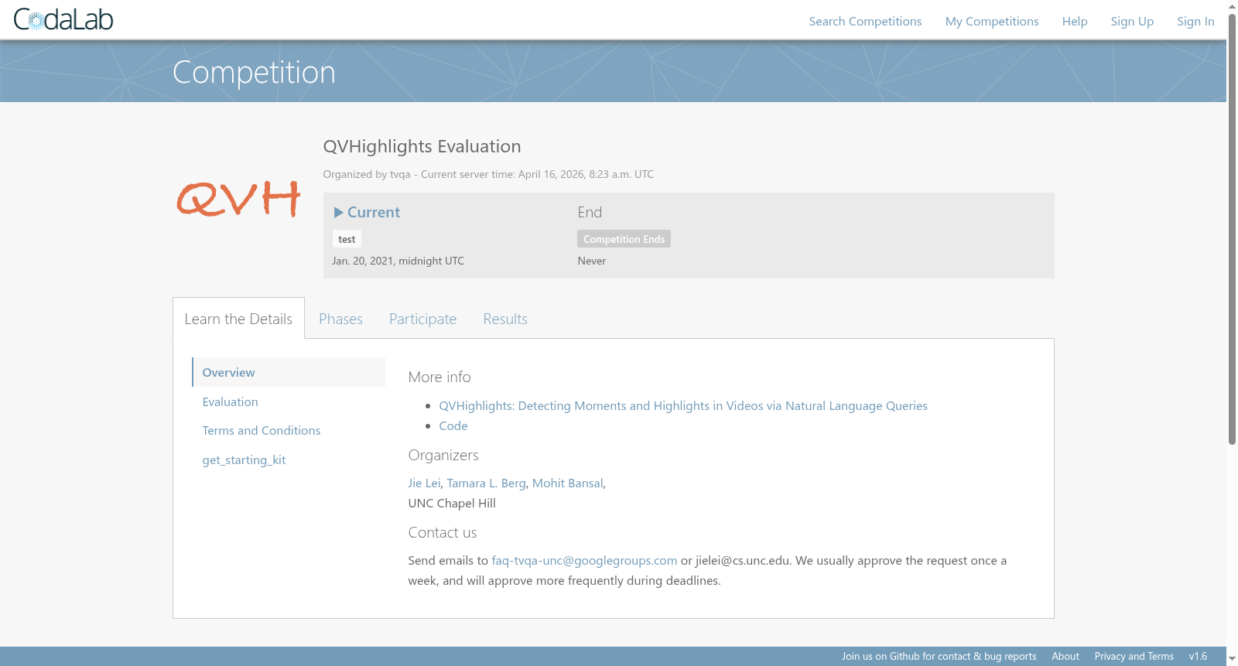Click the CodaLab logo

(63, 19)
